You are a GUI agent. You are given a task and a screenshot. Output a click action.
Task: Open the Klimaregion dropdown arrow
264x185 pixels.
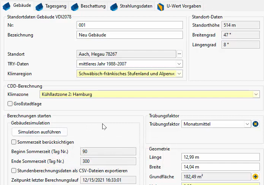point(179,74)
